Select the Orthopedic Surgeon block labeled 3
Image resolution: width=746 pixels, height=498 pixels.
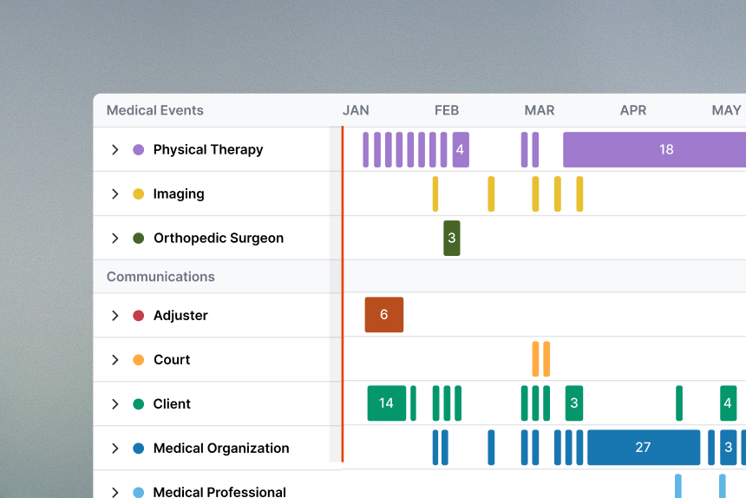click(x=452, y=238)
